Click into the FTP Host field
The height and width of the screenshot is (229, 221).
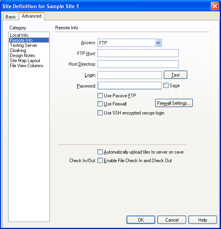coord(138,53)
